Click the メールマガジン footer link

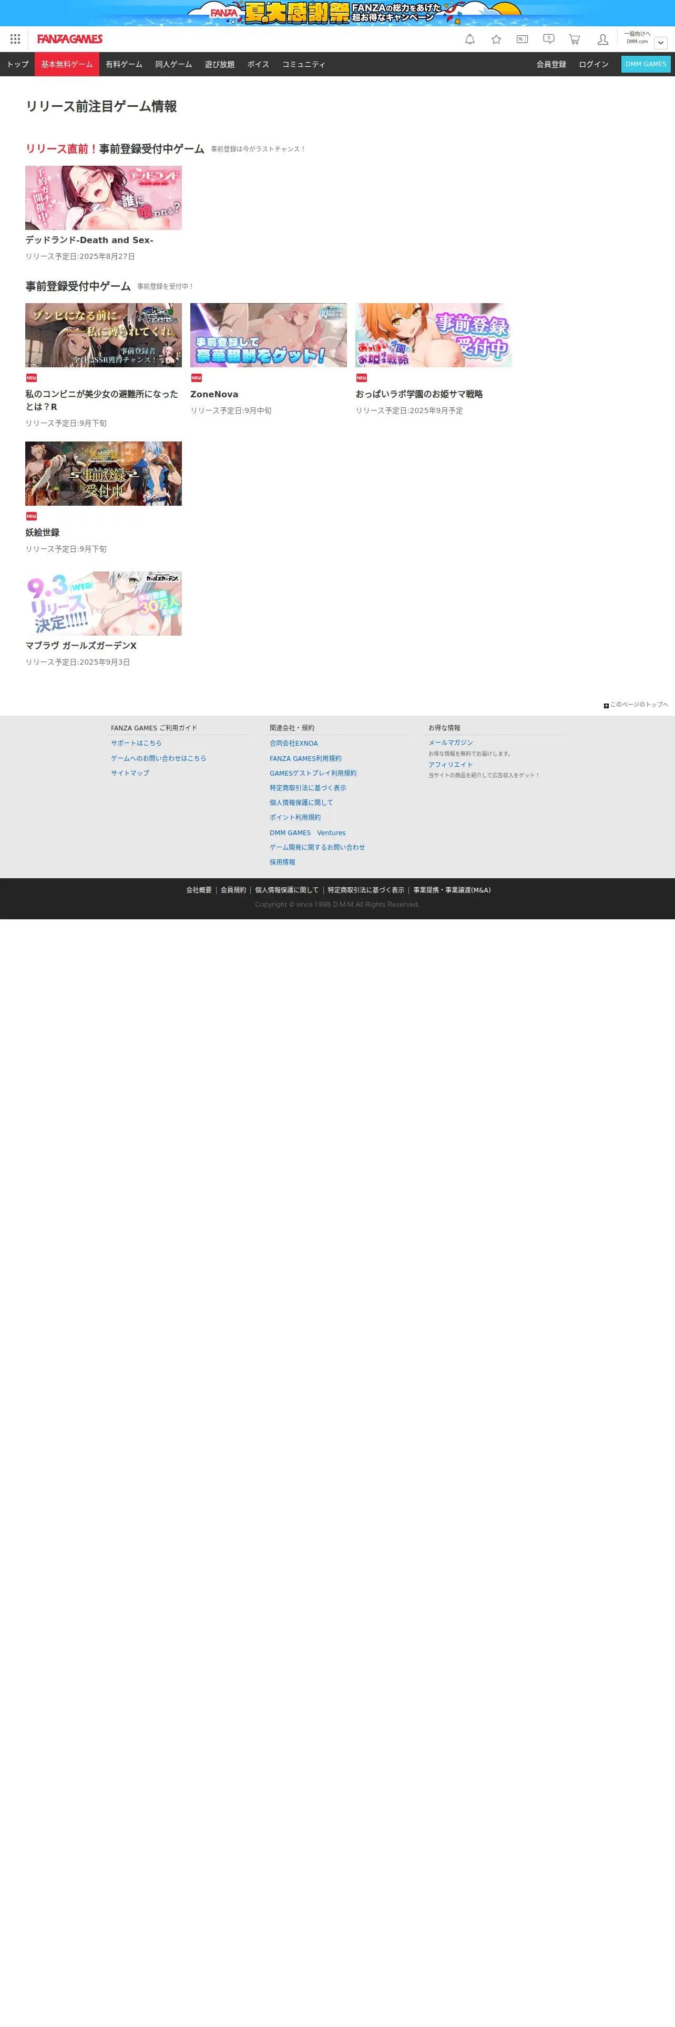click(450, 743)
